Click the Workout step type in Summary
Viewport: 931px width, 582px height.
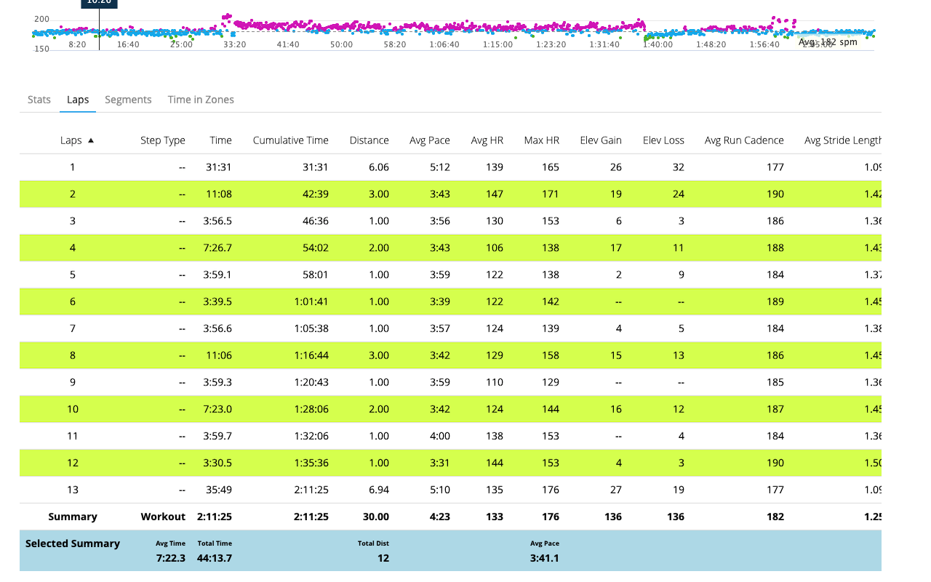coord(163,517)
